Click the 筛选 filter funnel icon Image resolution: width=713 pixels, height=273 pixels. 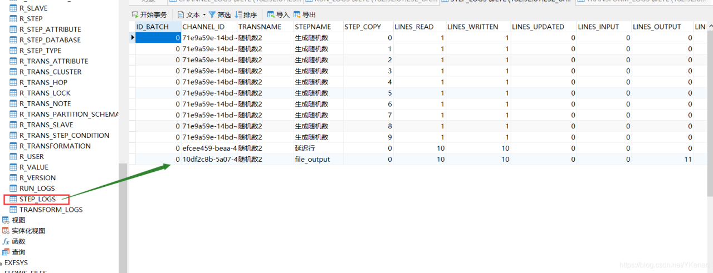212,15
